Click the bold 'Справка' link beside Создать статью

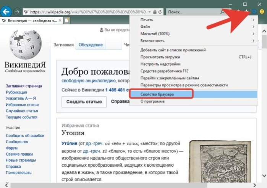120,101
